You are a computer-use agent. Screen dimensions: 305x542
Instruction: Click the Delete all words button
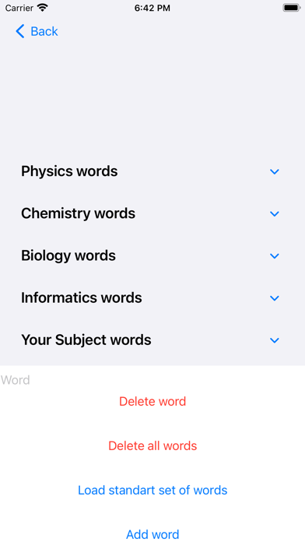click(x=152, y=445)
